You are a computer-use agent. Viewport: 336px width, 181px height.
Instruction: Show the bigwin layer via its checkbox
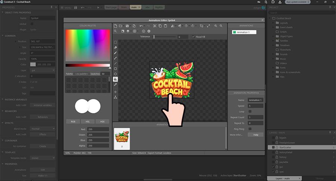click(x=273, y=138)
